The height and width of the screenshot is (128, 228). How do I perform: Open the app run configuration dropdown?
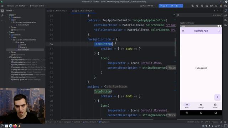[x=164, y=6]
